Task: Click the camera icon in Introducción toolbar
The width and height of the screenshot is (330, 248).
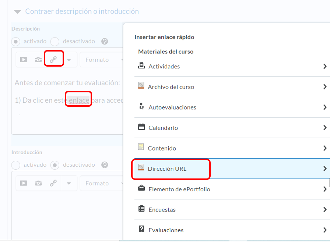Action: point(38,183)
